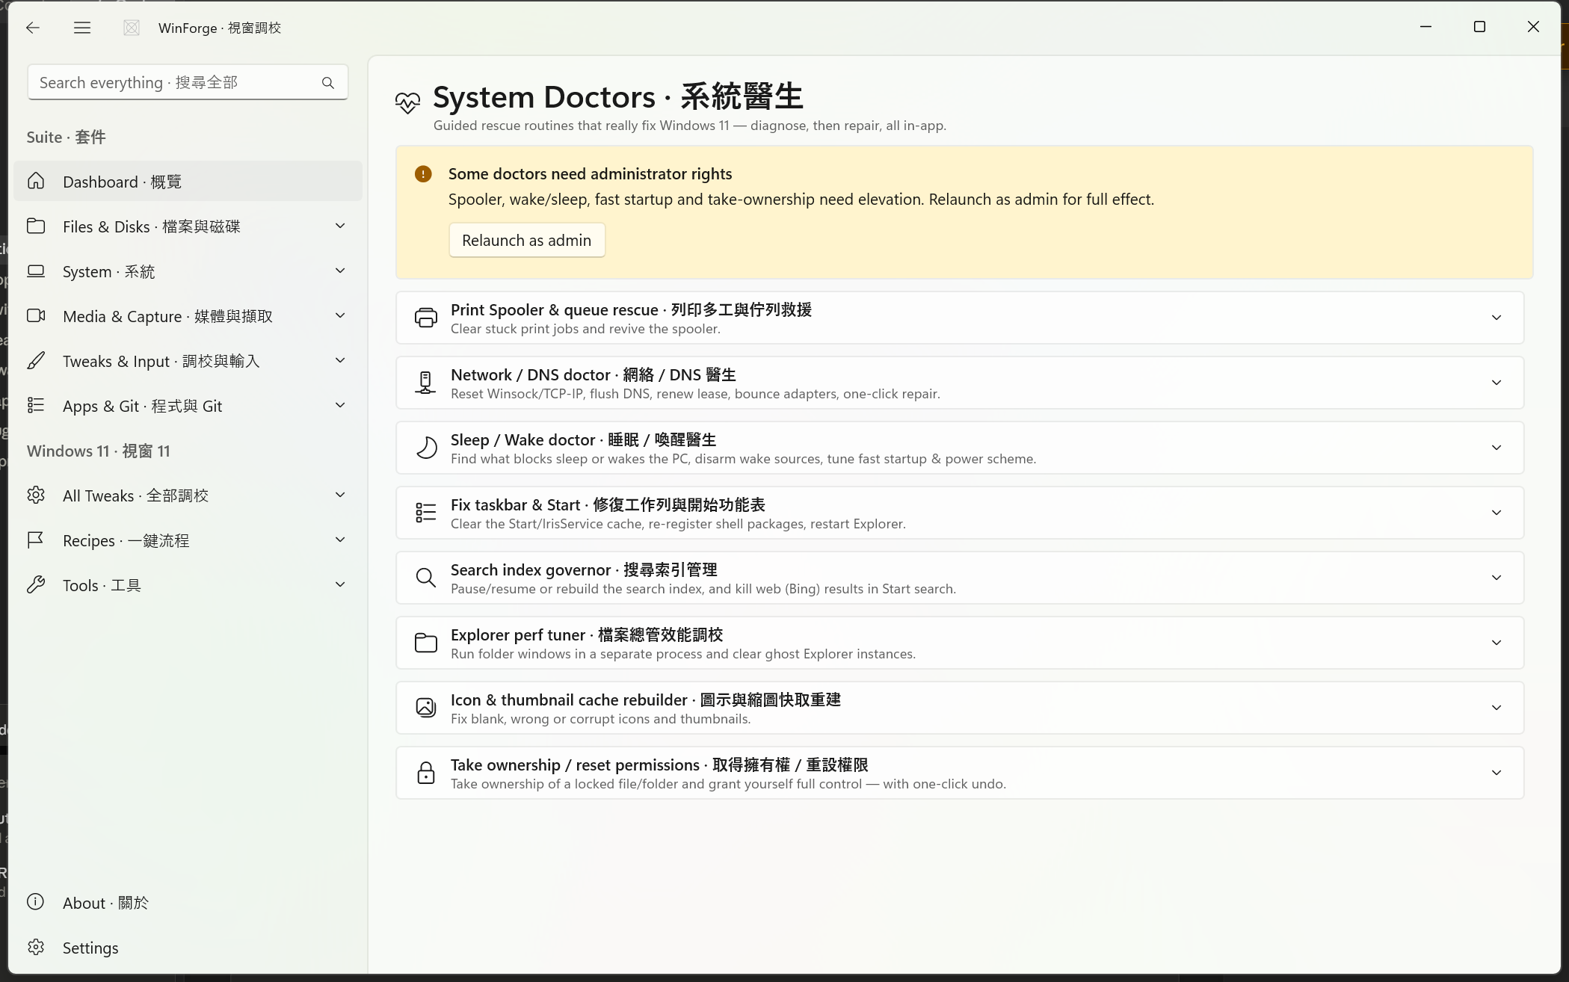
Task: Open the Settings menu item
Action: (x=188, y=947)
